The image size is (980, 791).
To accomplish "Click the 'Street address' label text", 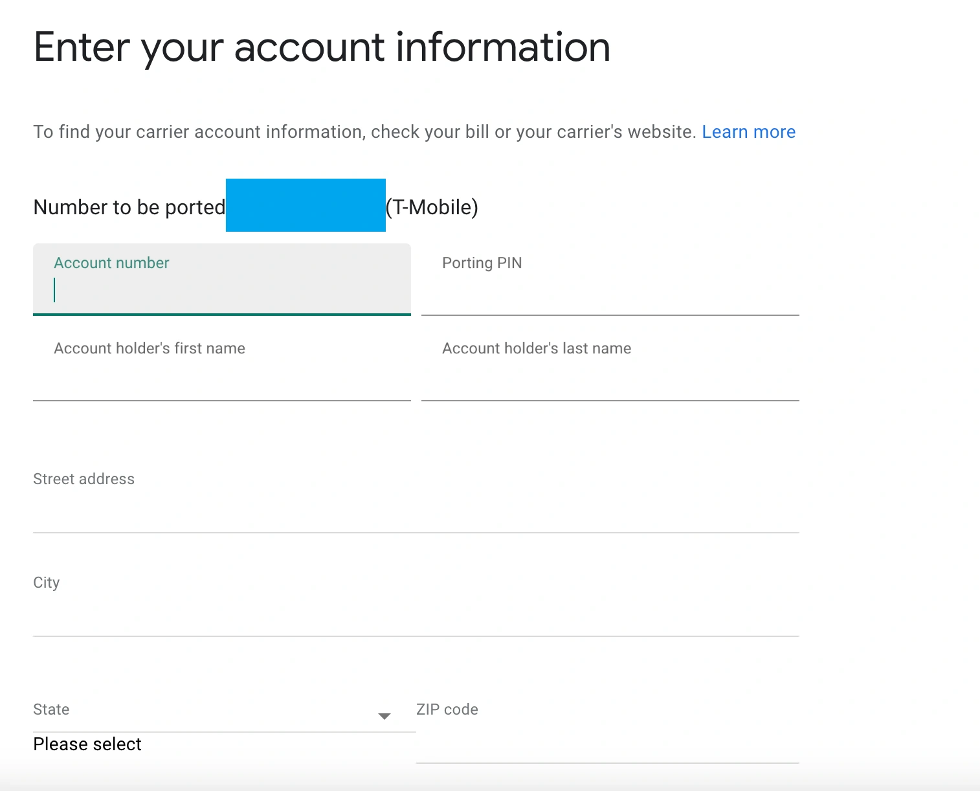I will 84,479.
